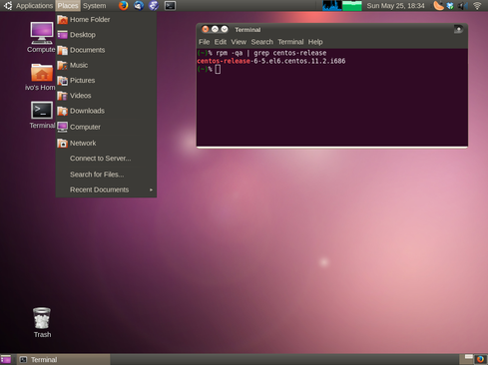The image size is (488, 365).
Task: Close the Terminal window
Action: point(206,29)
